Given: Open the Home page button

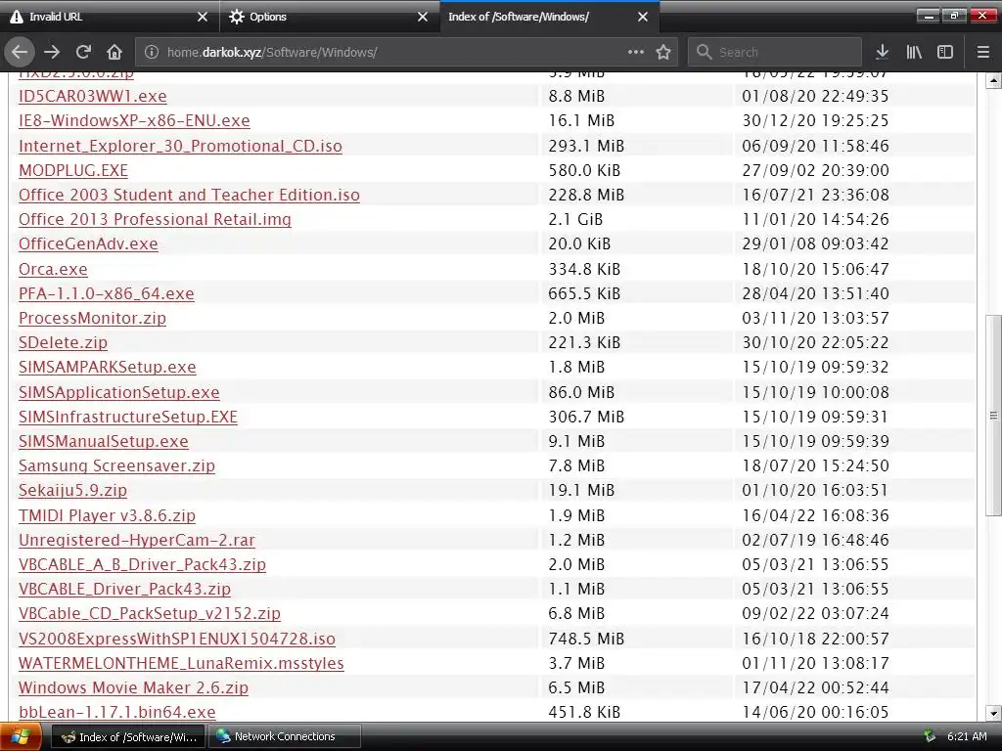Looking at the screenshot, I should 114,53.
